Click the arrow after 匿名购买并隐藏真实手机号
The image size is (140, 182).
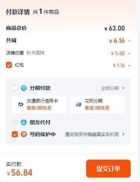123,134
